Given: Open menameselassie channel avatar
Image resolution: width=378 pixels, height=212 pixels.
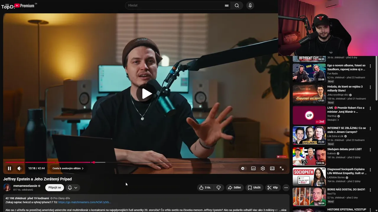Looking at the screenshot, I should (7, 188).
